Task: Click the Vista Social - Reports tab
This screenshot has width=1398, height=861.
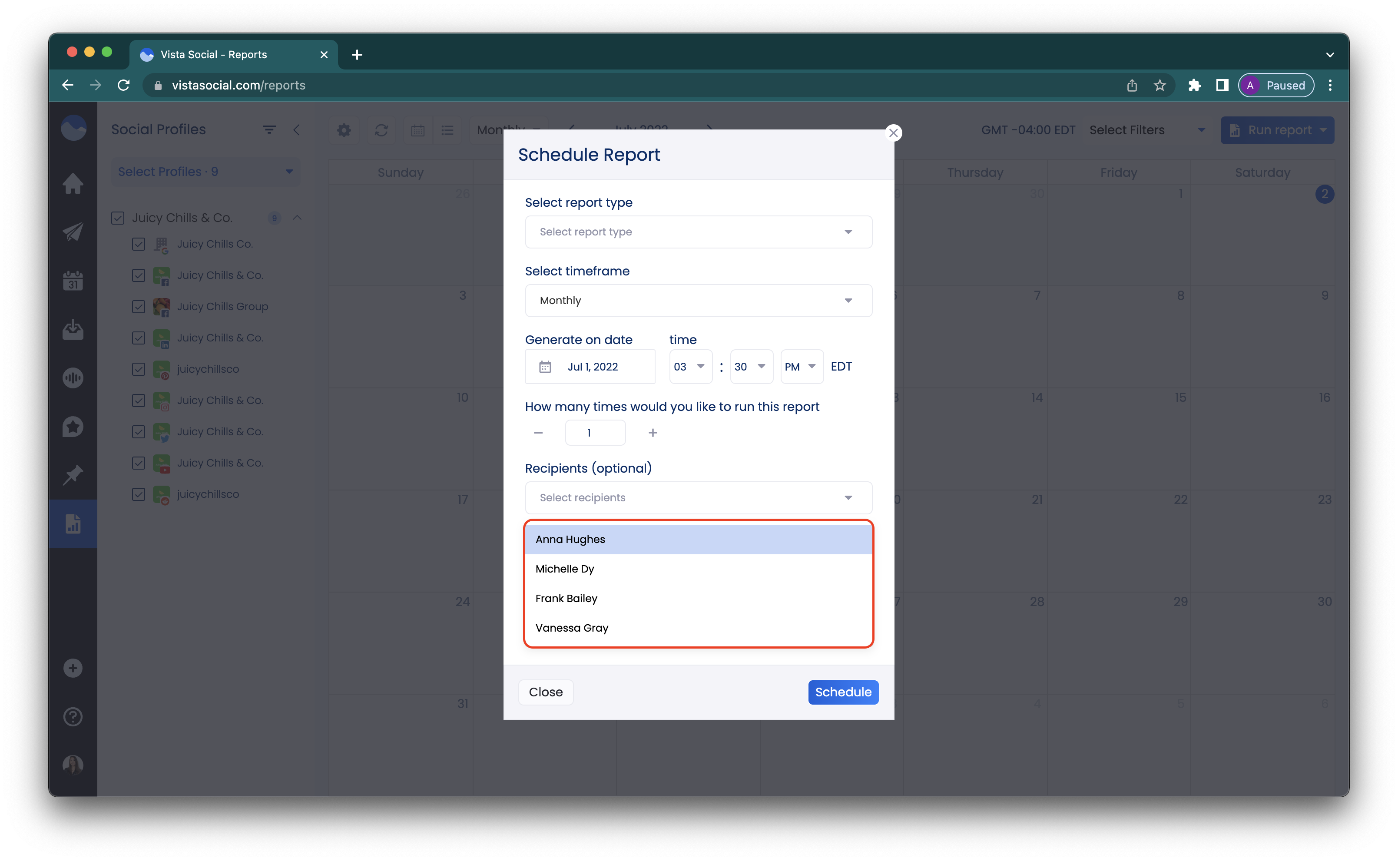Action: tap(233, 55)
